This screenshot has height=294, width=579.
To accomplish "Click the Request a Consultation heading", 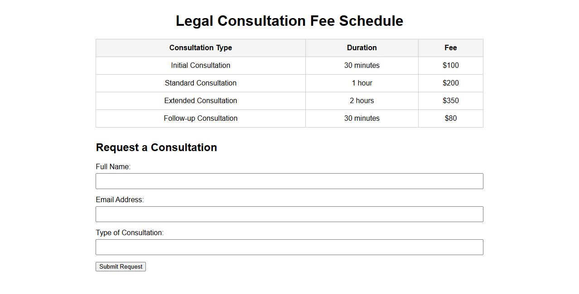I will (156, 147).
